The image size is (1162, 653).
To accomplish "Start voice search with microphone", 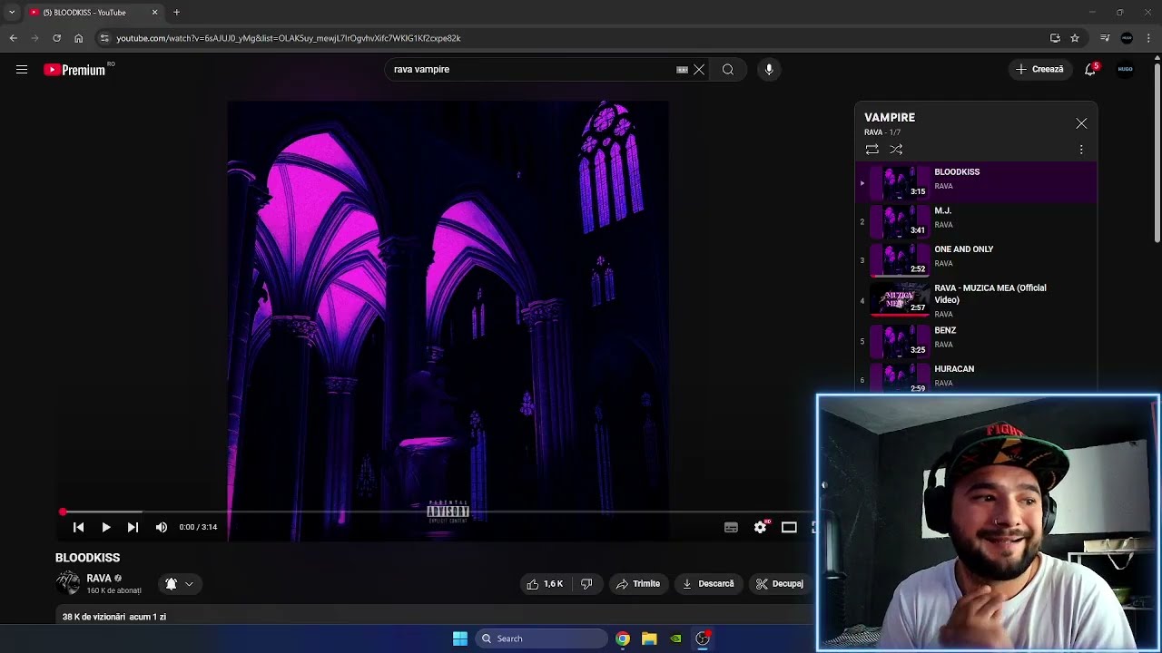I will (x=769, y=70).
